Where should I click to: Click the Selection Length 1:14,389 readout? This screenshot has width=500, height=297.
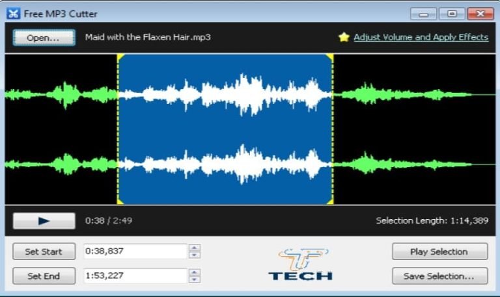[432, 220]
